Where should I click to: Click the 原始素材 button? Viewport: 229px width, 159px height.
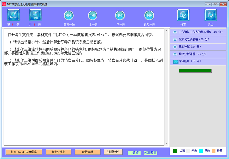tap(87, 152)
